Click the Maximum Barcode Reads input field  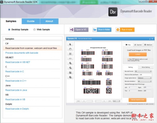pyautogui.click(x=143, y=75)
